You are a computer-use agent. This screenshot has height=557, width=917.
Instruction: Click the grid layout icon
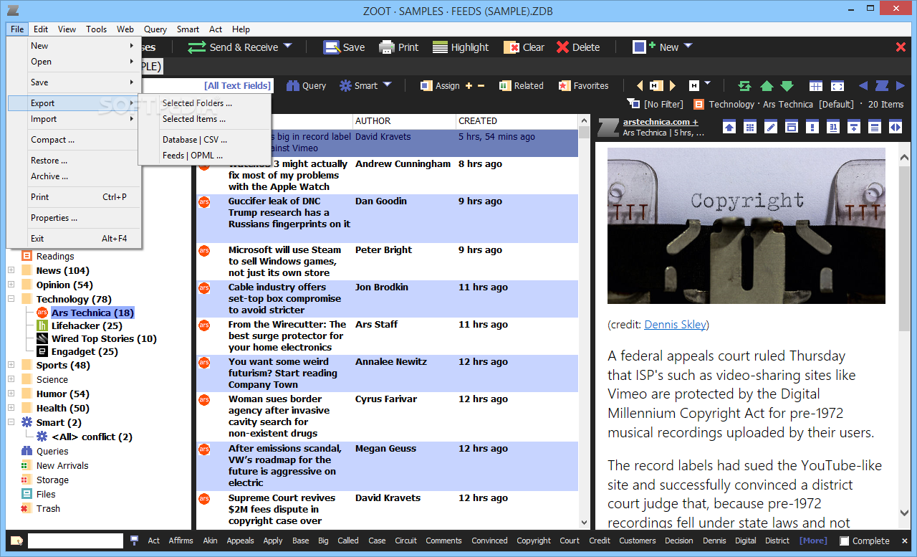tap(816, 86)
